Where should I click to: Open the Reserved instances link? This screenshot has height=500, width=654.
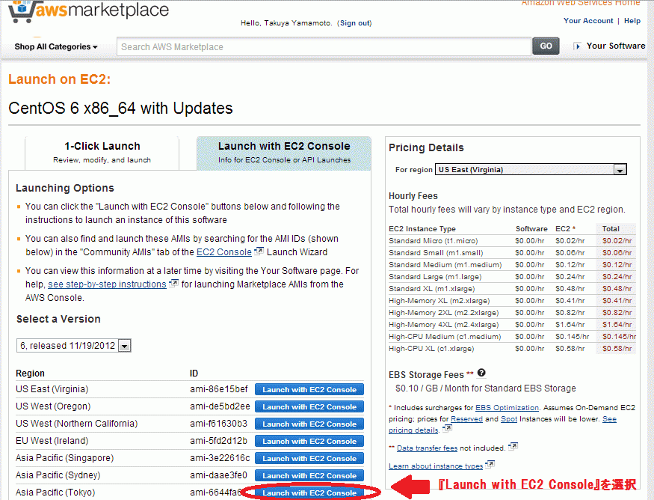466,419
